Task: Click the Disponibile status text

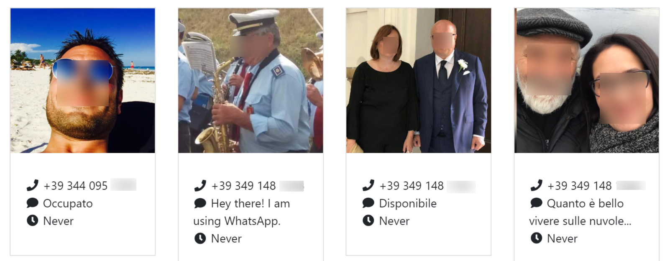Action: point(408,203)
